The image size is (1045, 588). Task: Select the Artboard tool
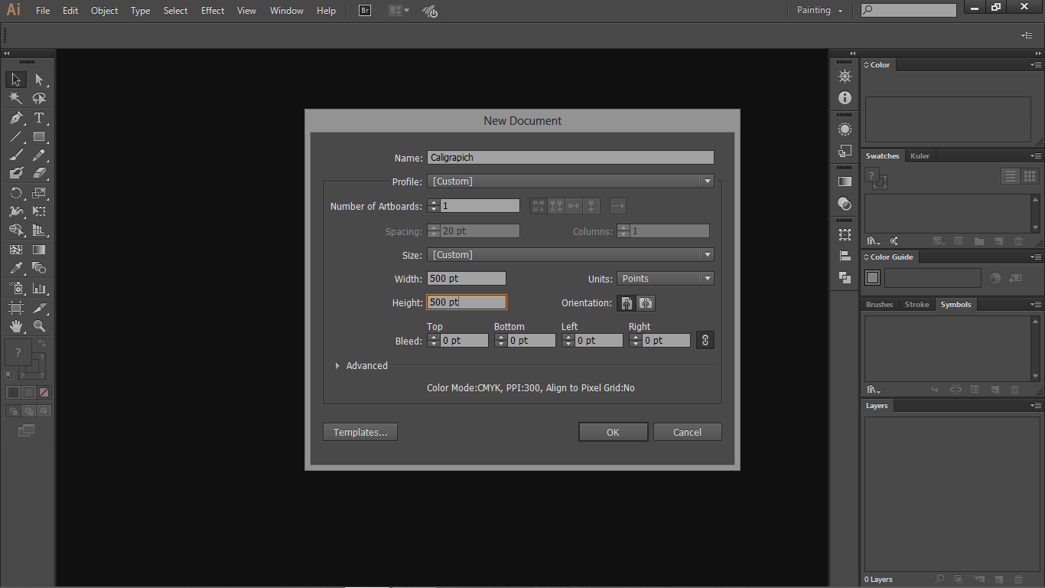click(16, 308)
